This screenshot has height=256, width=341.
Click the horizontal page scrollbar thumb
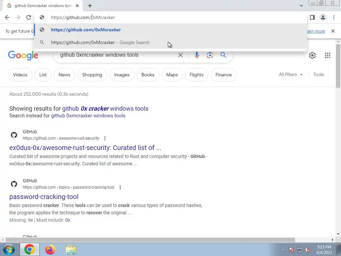pyautogui.click(x=150, y=240)
